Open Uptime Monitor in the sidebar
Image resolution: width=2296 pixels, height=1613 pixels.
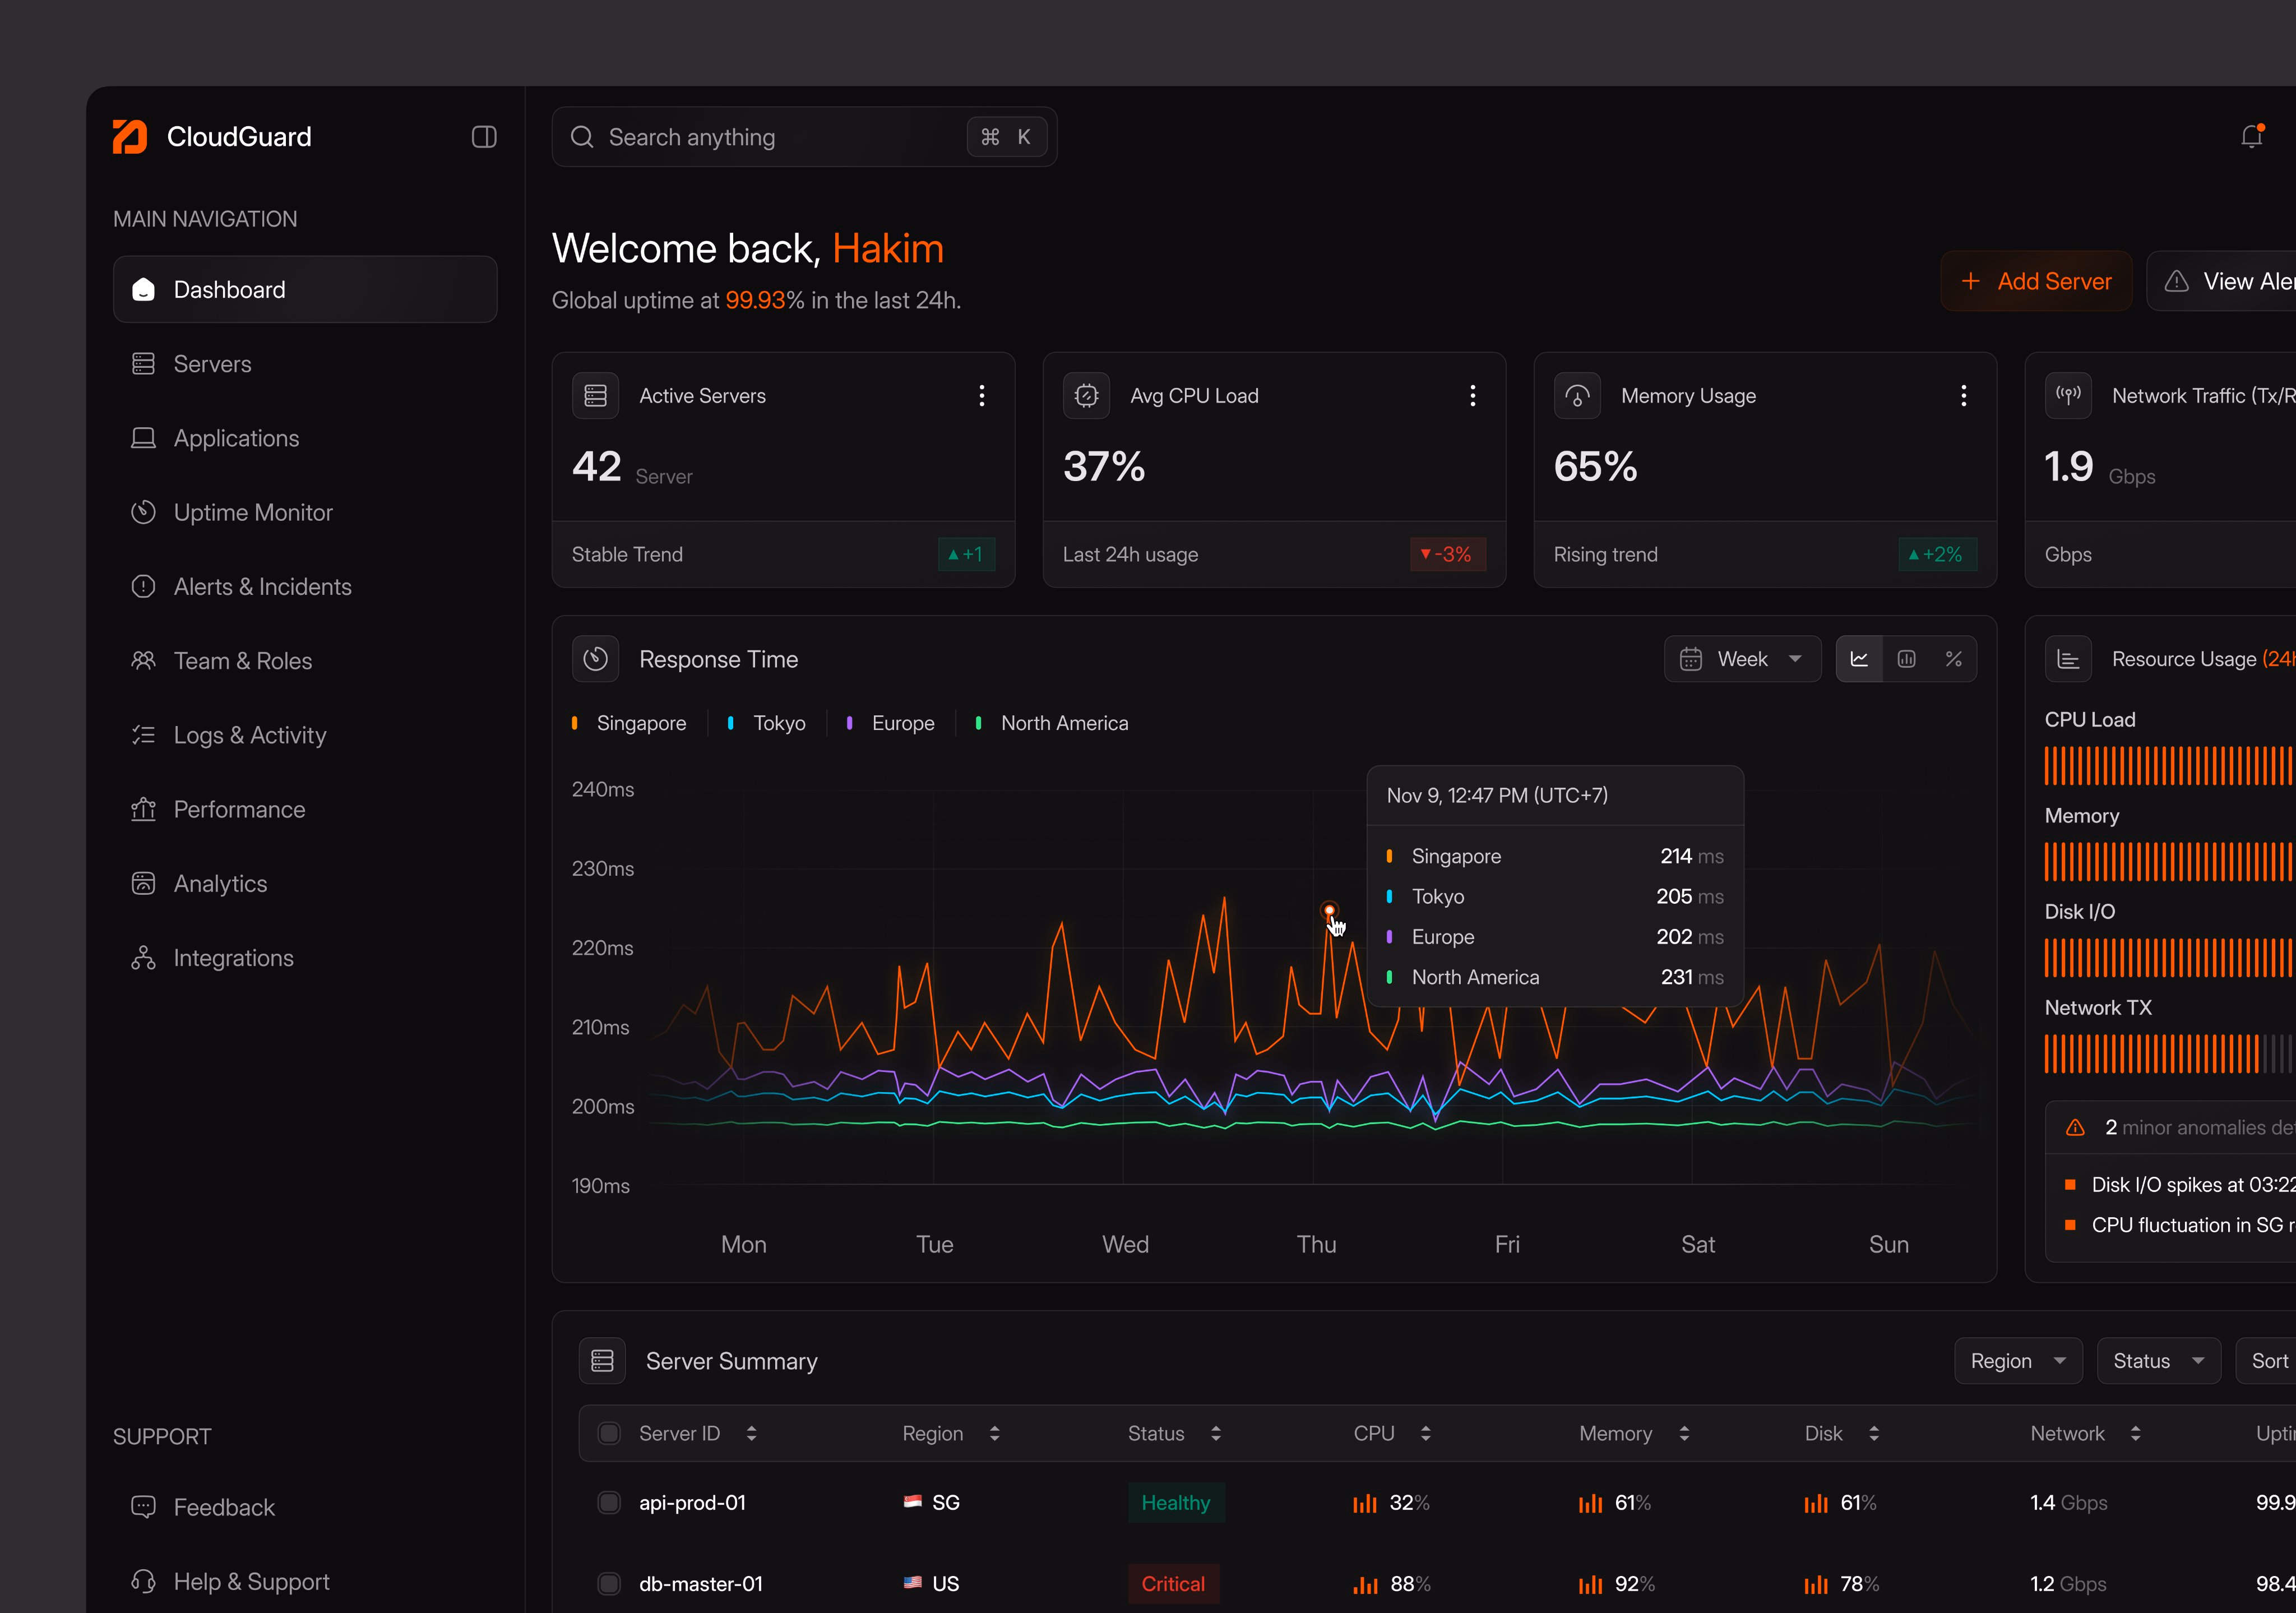(x=305, y=512)
